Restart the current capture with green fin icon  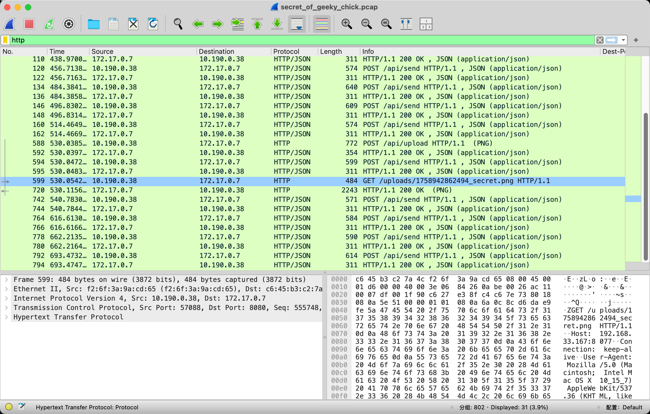click(49, 24)
